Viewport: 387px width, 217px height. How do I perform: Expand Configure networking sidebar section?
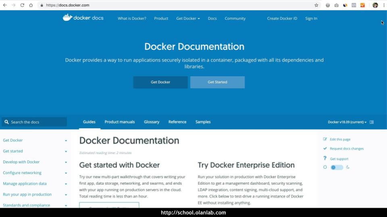[x=66, y=173]
